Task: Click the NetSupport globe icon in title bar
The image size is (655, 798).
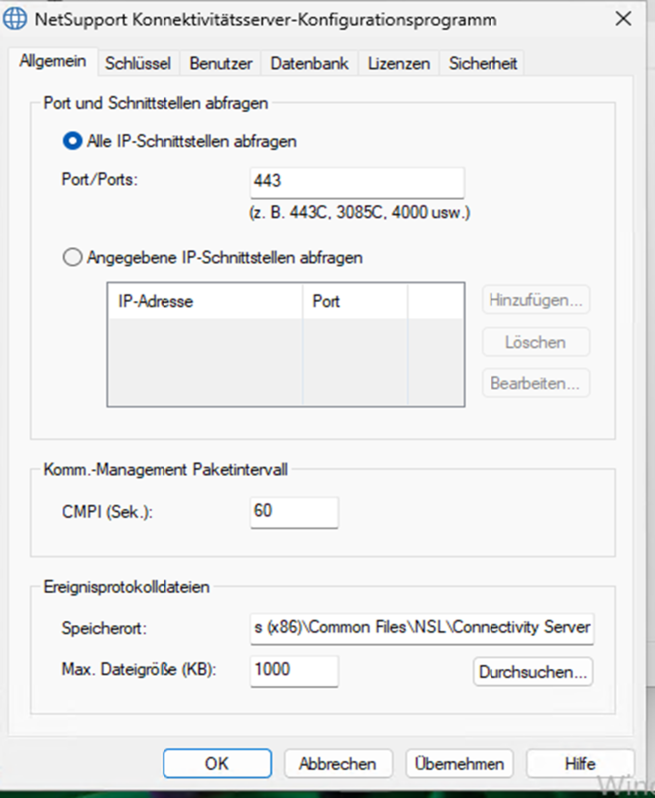Action: [17, 19]
